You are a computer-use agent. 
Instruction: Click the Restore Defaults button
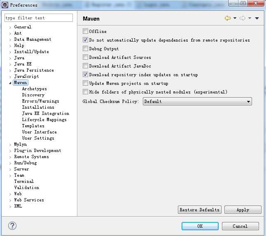(199, 210)
